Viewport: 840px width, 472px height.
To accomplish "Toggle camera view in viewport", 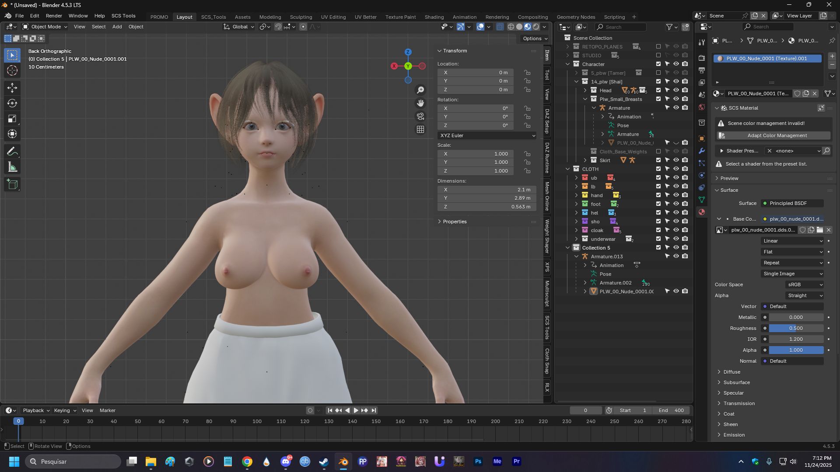I will coord(420,116).
